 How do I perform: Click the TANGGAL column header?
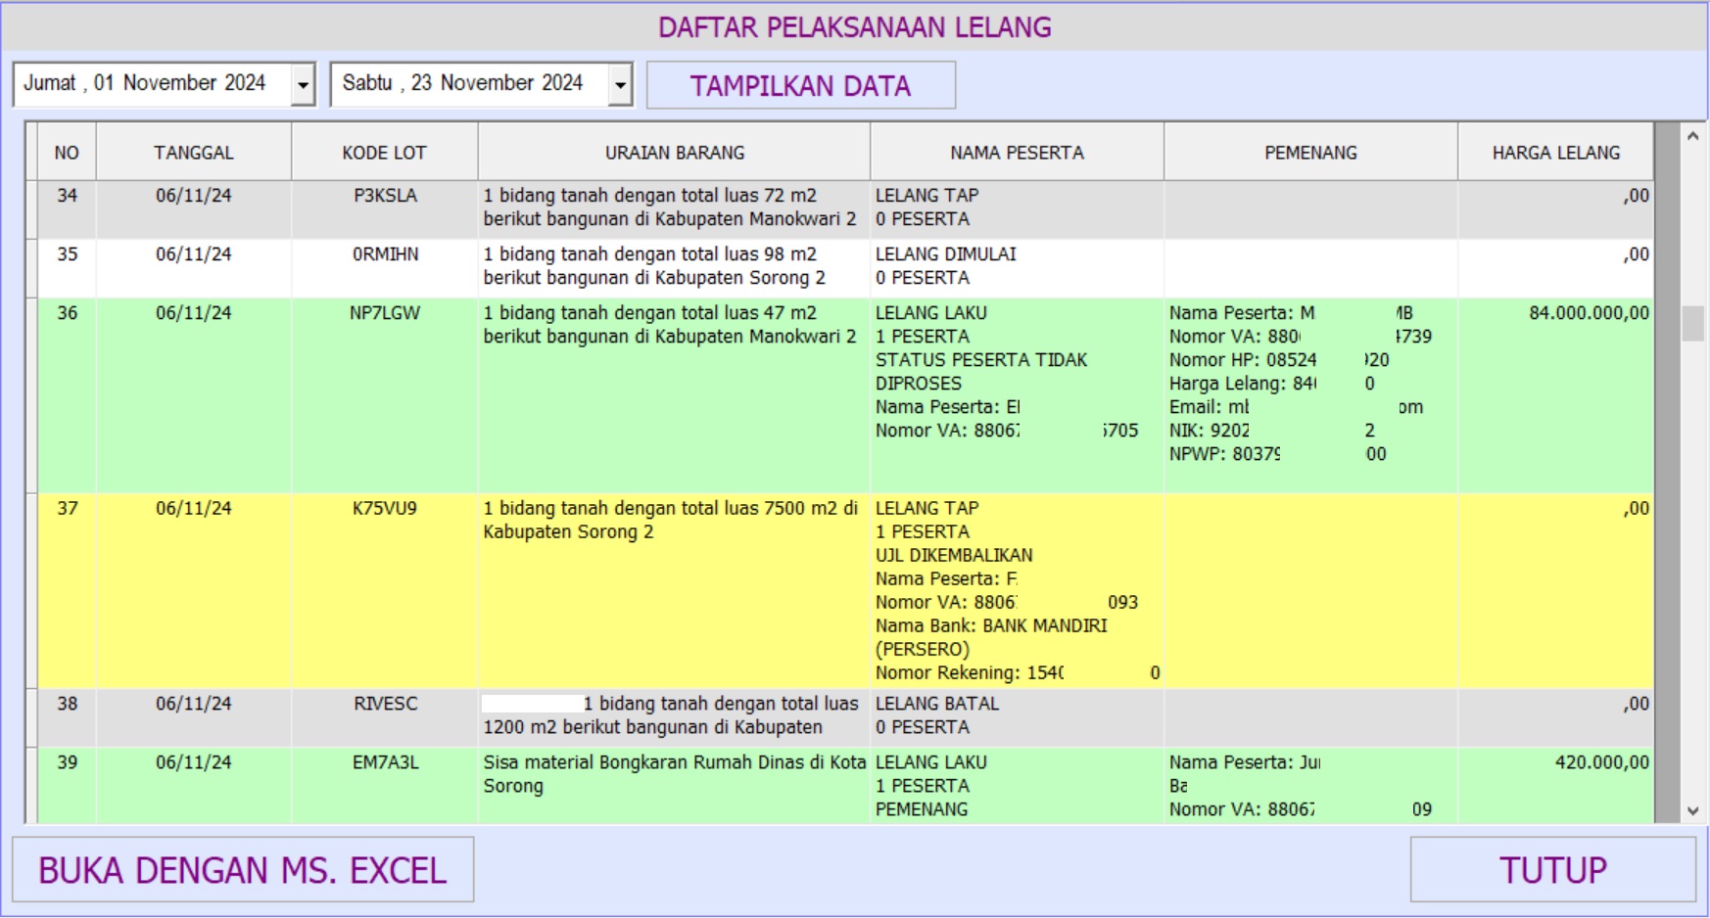click(193, 153)
